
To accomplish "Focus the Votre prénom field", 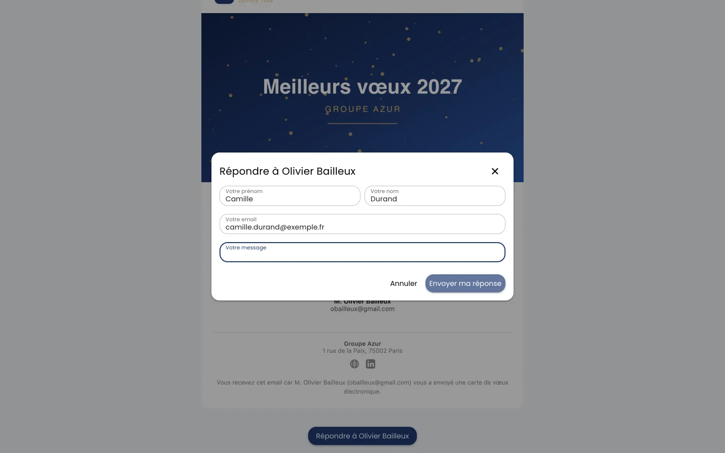I will coord(290,196).
